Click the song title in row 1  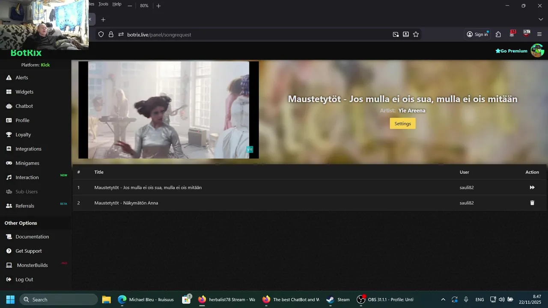(x=148, y=187)
